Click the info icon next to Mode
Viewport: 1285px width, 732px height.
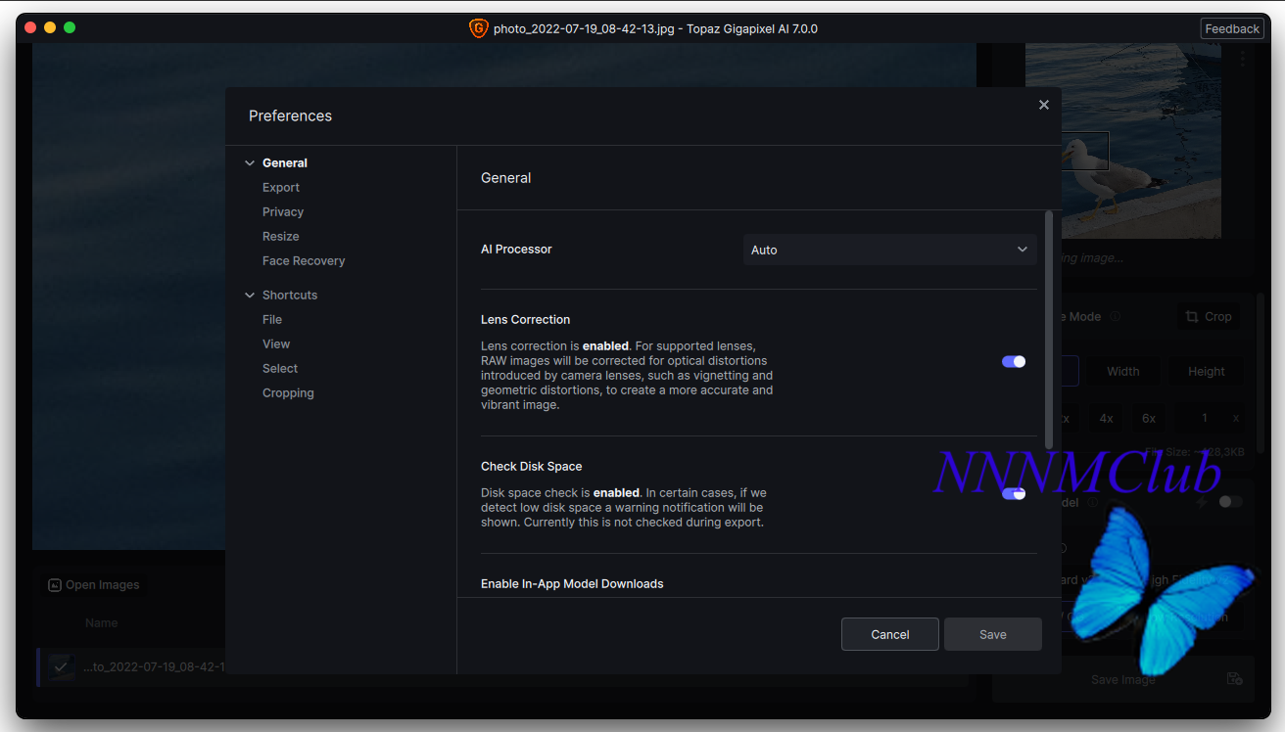(1116, 317)
